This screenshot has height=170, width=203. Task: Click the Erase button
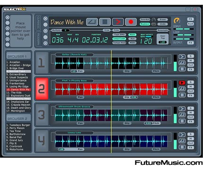(162, 19)
